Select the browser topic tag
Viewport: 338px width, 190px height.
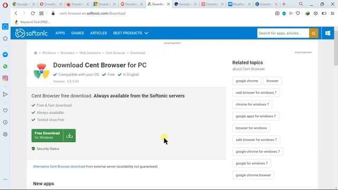273,81
